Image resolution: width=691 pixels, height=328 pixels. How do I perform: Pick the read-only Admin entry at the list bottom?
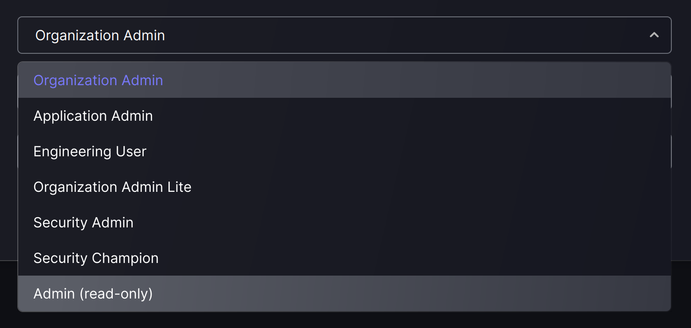click(x=344, y=293)
